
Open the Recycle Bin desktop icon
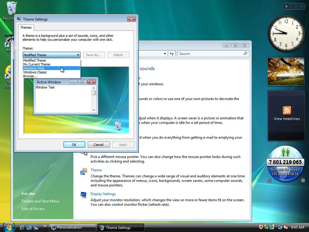(11, 8)
